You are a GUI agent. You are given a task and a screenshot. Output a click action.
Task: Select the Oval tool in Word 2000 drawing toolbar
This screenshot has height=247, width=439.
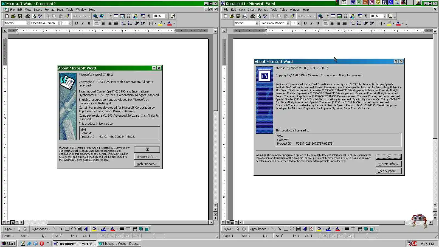(x=292, y=229)
